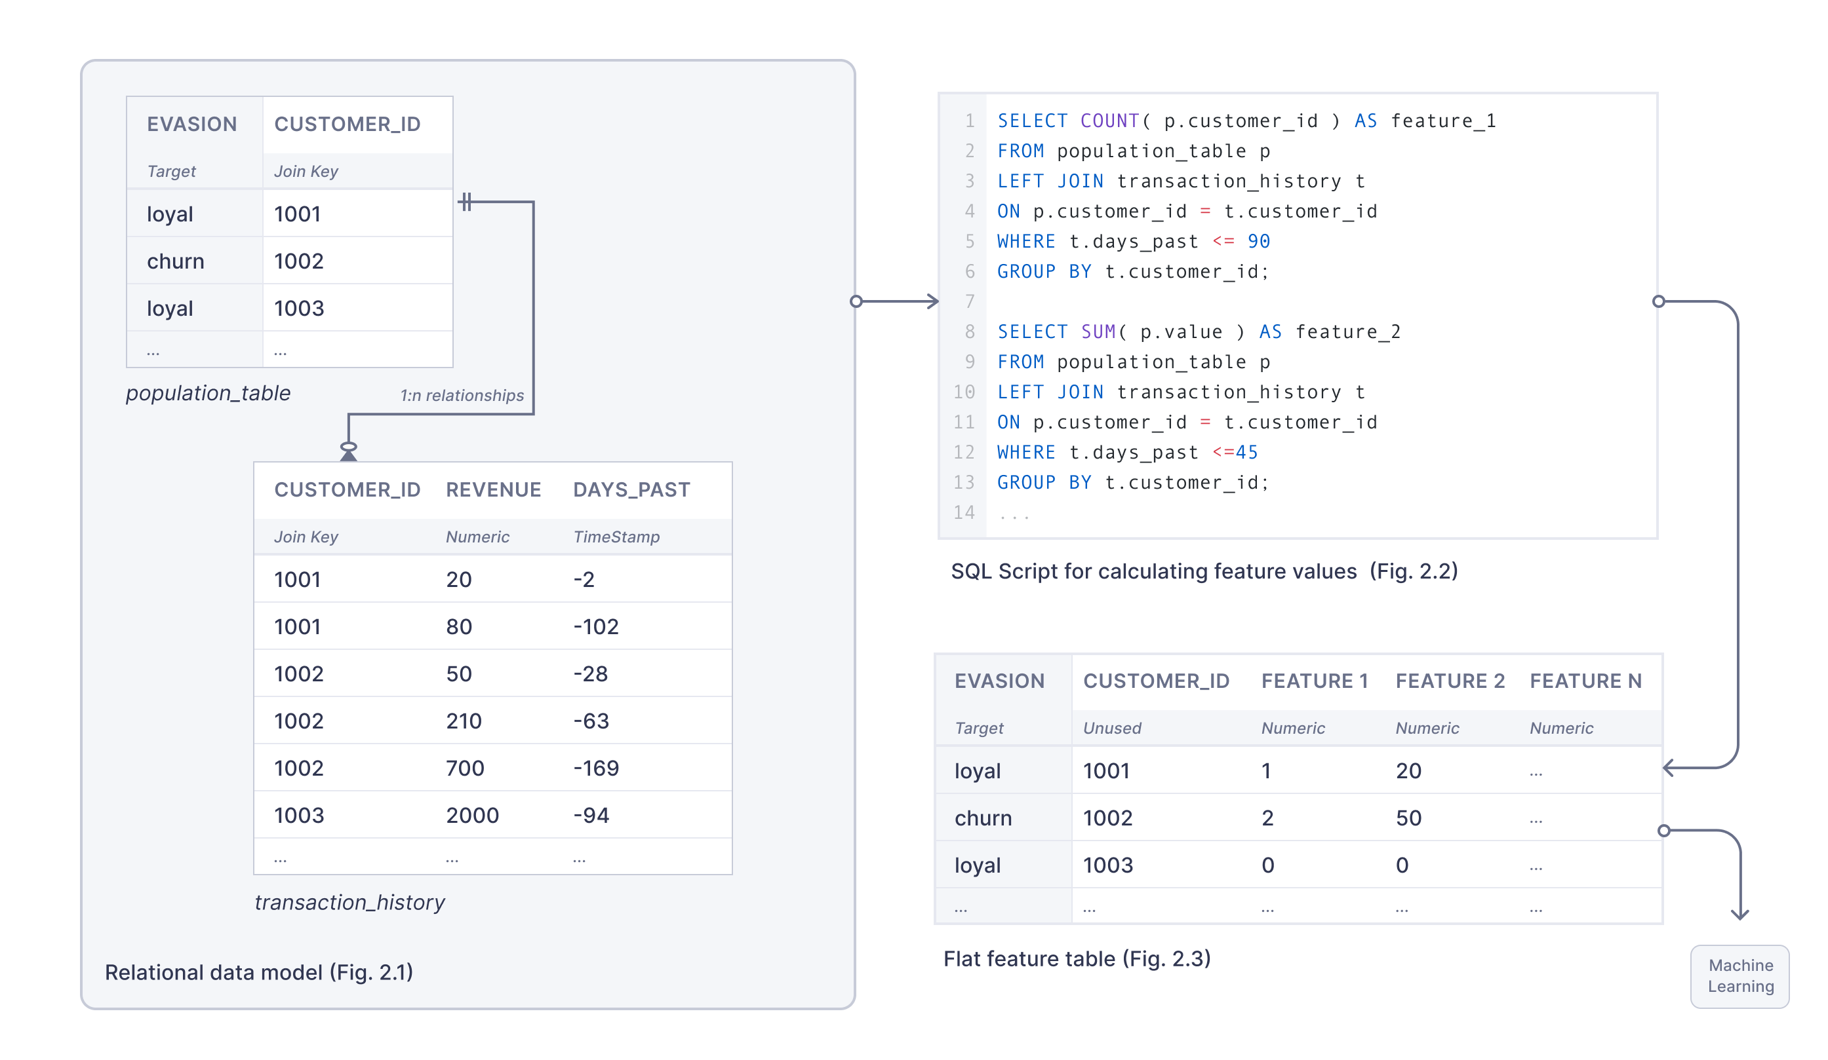
Task: Click Target label in population_table
Action: coord(171,171)
